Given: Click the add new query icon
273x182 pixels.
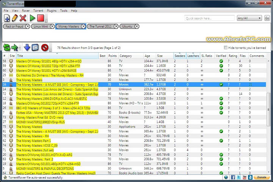Looking at the screenshot, I should point(7,18).
